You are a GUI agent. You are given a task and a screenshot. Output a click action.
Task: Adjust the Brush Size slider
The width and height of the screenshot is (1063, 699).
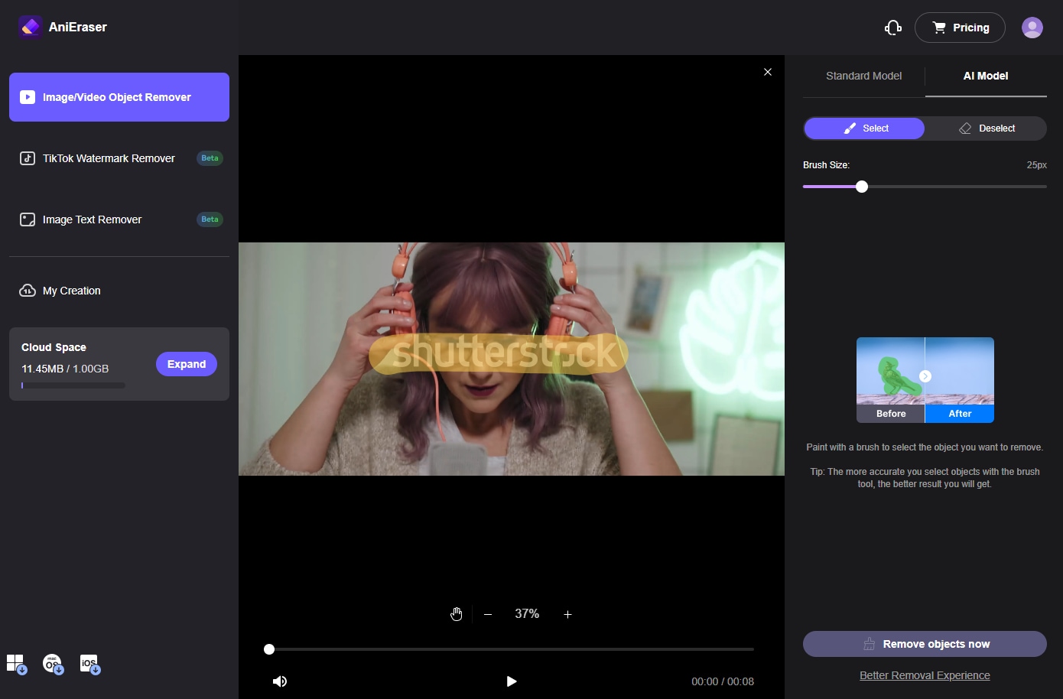pos(862,187)
